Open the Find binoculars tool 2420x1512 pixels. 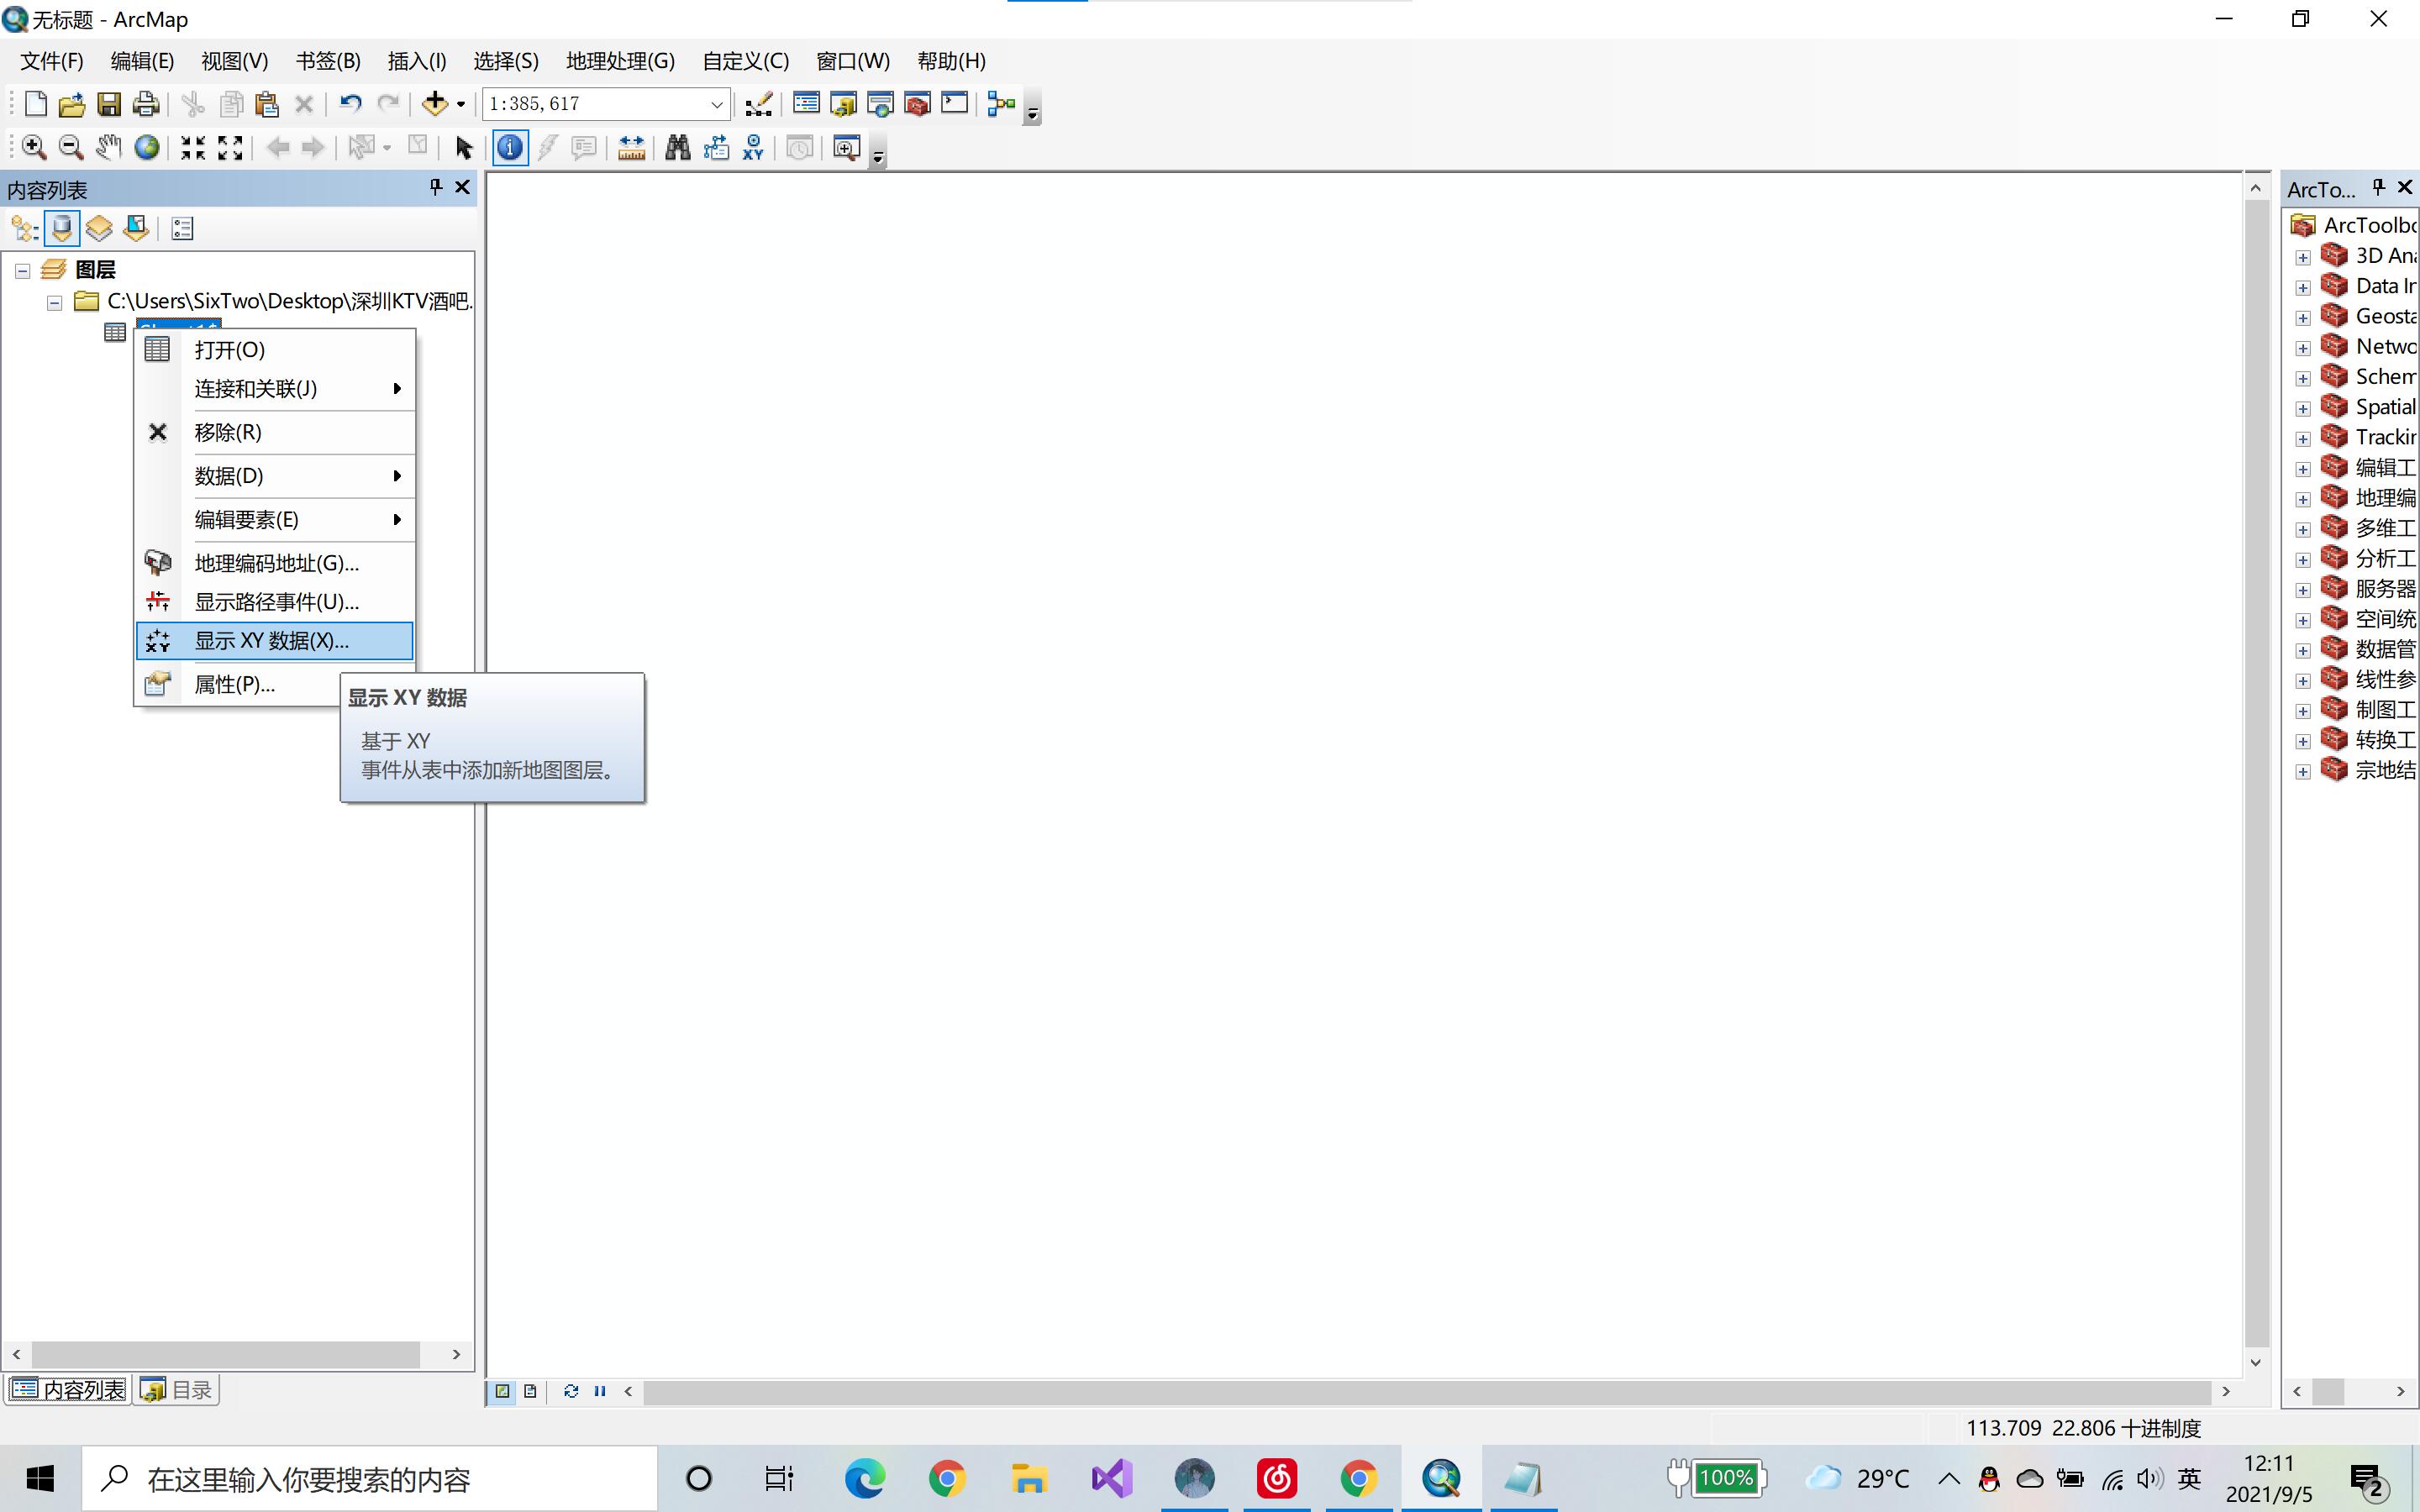(677, 148)
